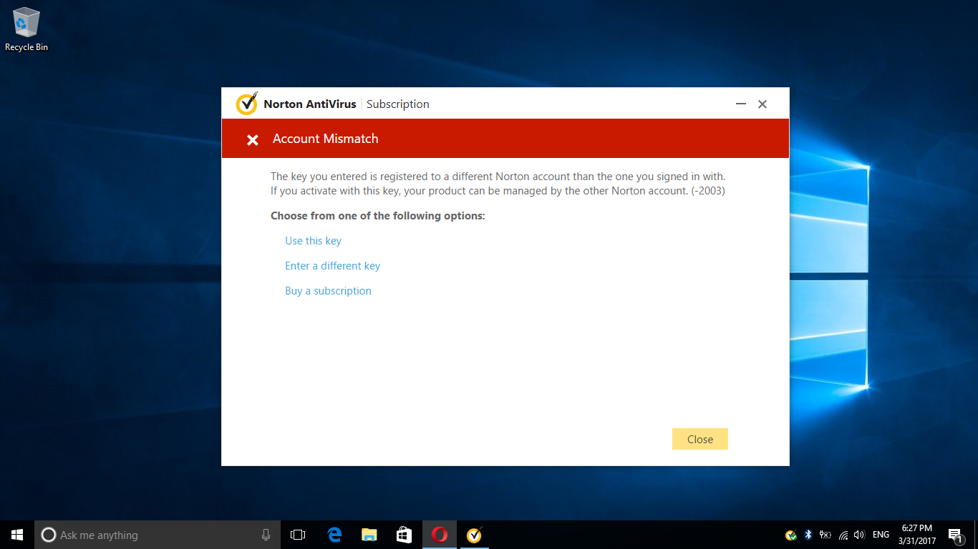Activate the Cortana microphone icon
This screenshot has height=549, width=978.
click(x=266, y=535)
